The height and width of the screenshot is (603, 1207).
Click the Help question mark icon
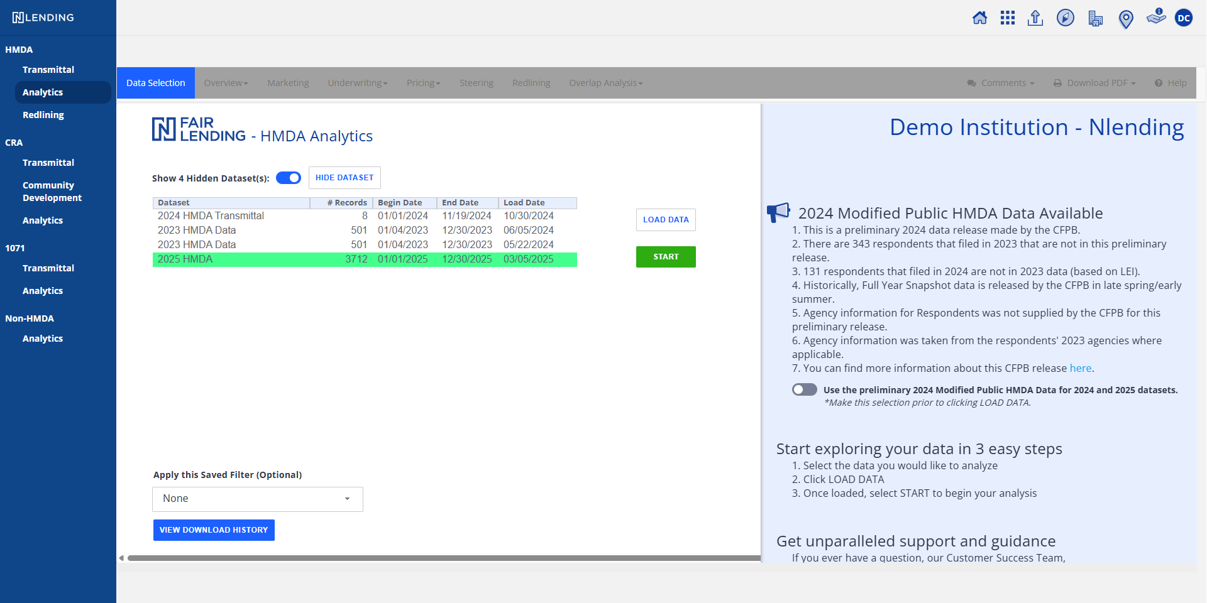[1159, 83]
